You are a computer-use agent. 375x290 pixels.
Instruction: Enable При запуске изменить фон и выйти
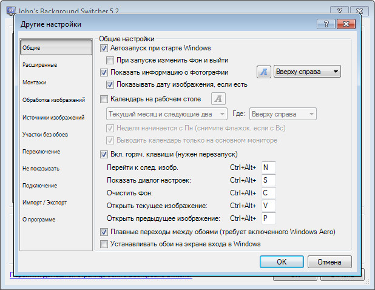[110, 60]
